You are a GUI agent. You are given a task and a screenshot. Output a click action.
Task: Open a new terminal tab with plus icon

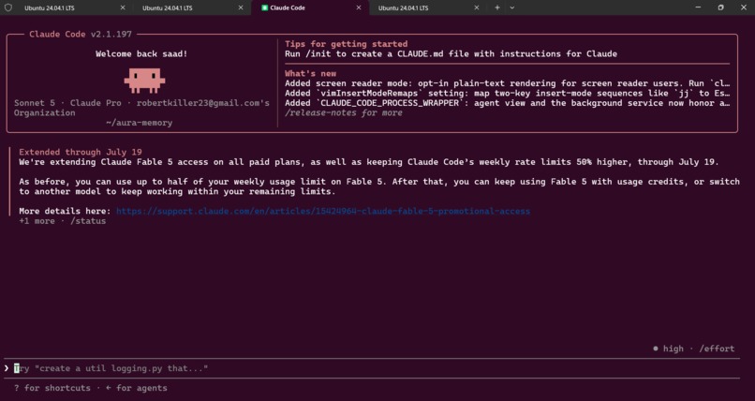[497, 7]
